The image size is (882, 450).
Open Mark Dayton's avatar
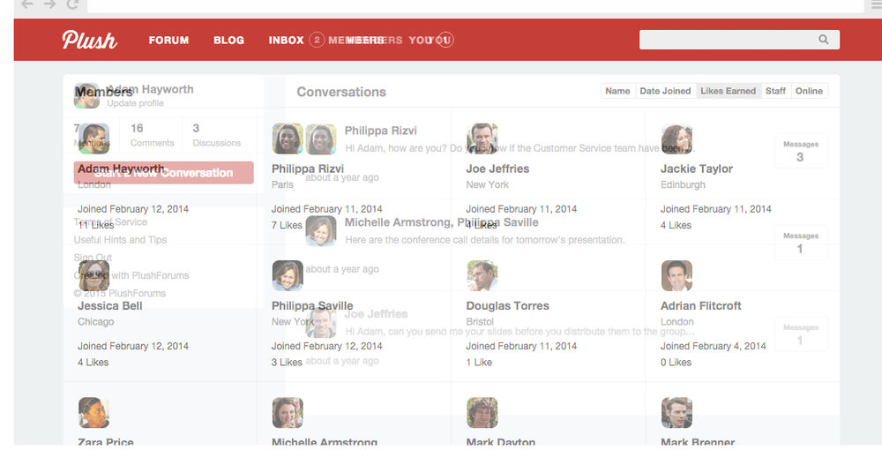click(482, 413)
